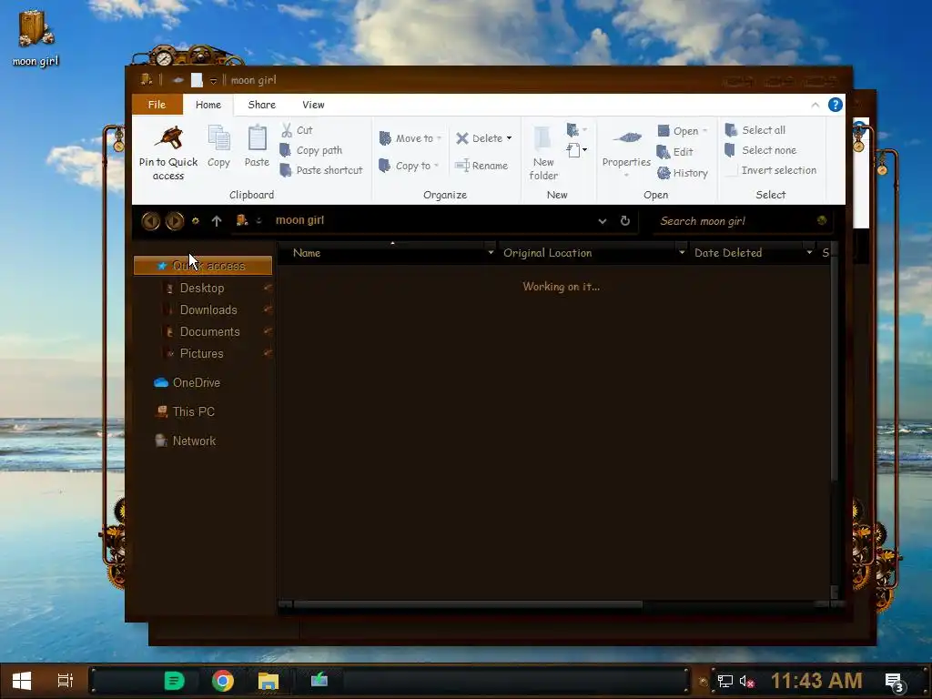
Task: Open Action Center notifications icon
Action: pyautogui.click(x=894, y=682)
